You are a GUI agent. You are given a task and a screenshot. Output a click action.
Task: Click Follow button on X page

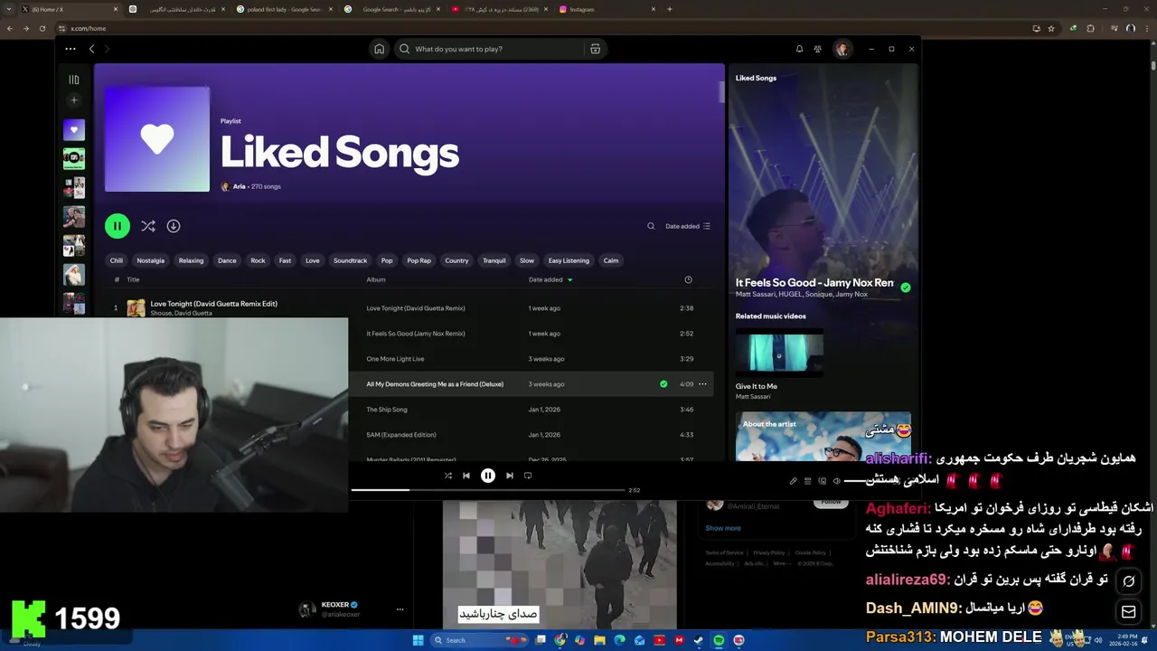tap(831, 502)
